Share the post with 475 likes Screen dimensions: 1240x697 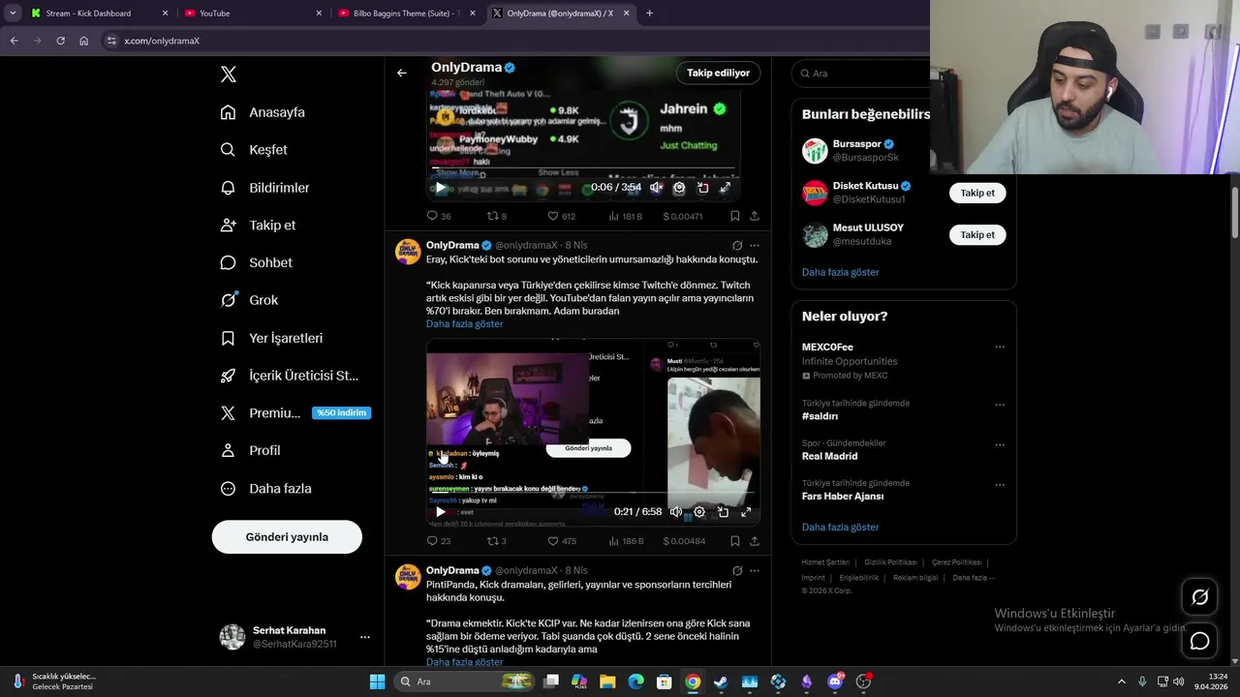[755, 541]
